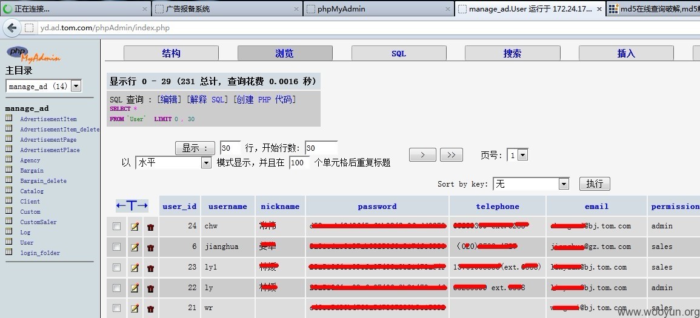700x318 pixels.
Task: Go to next page with > button
Action: (422, 155)
